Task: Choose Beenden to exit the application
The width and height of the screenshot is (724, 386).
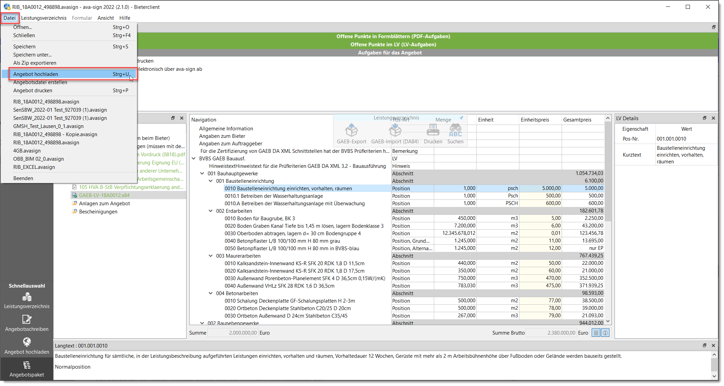Action: (69, 178)
